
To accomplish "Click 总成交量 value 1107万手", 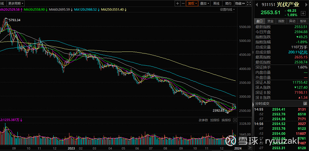I will coord(299,47).
